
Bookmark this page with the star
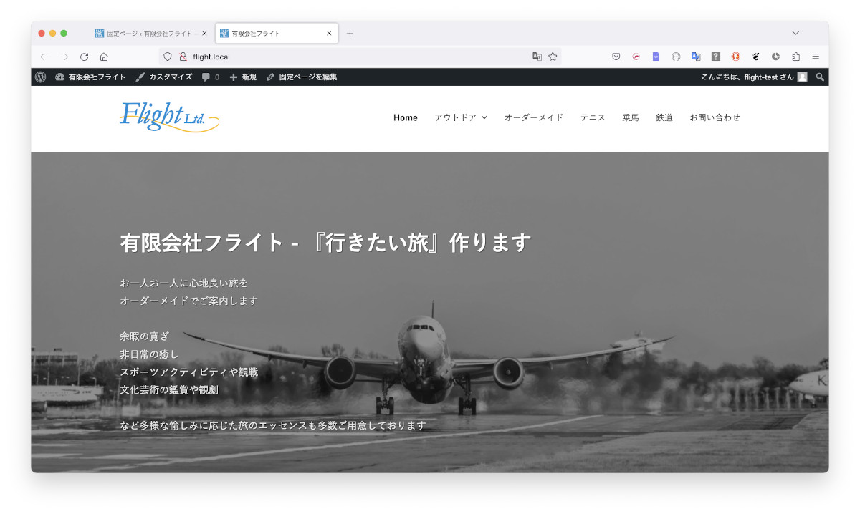point(553,57)
